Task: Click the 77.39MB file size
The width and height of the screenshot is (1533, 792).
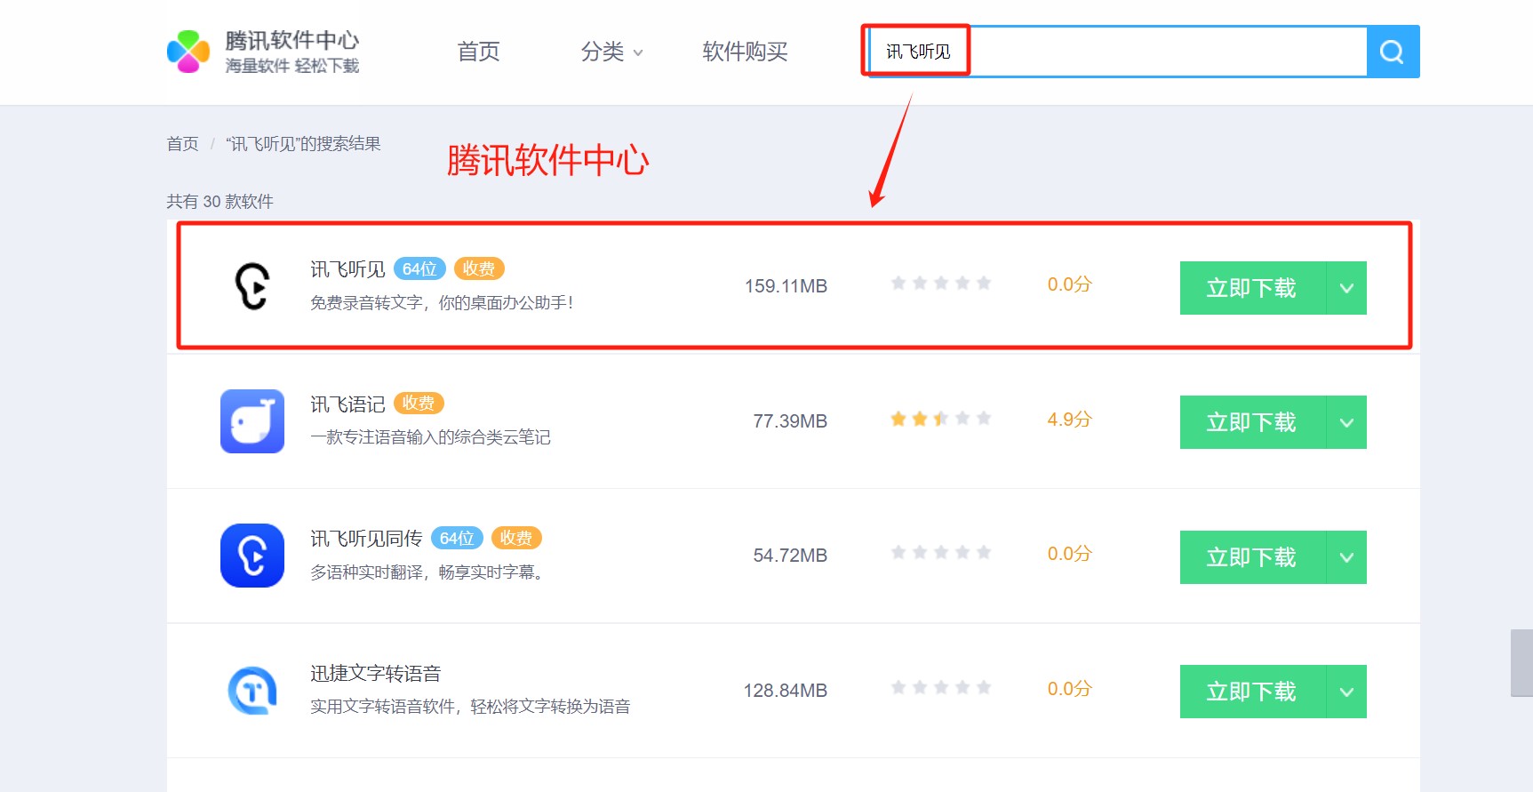Action: 790,421
